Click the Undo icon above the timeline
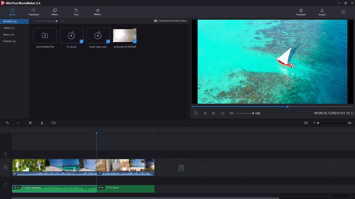 point(7,123)
